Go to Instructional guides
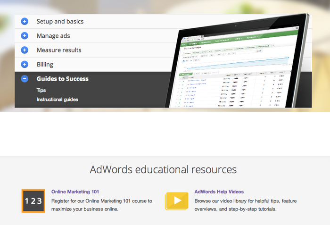This screenshot has width=330, height=225. tap(57, 100)
